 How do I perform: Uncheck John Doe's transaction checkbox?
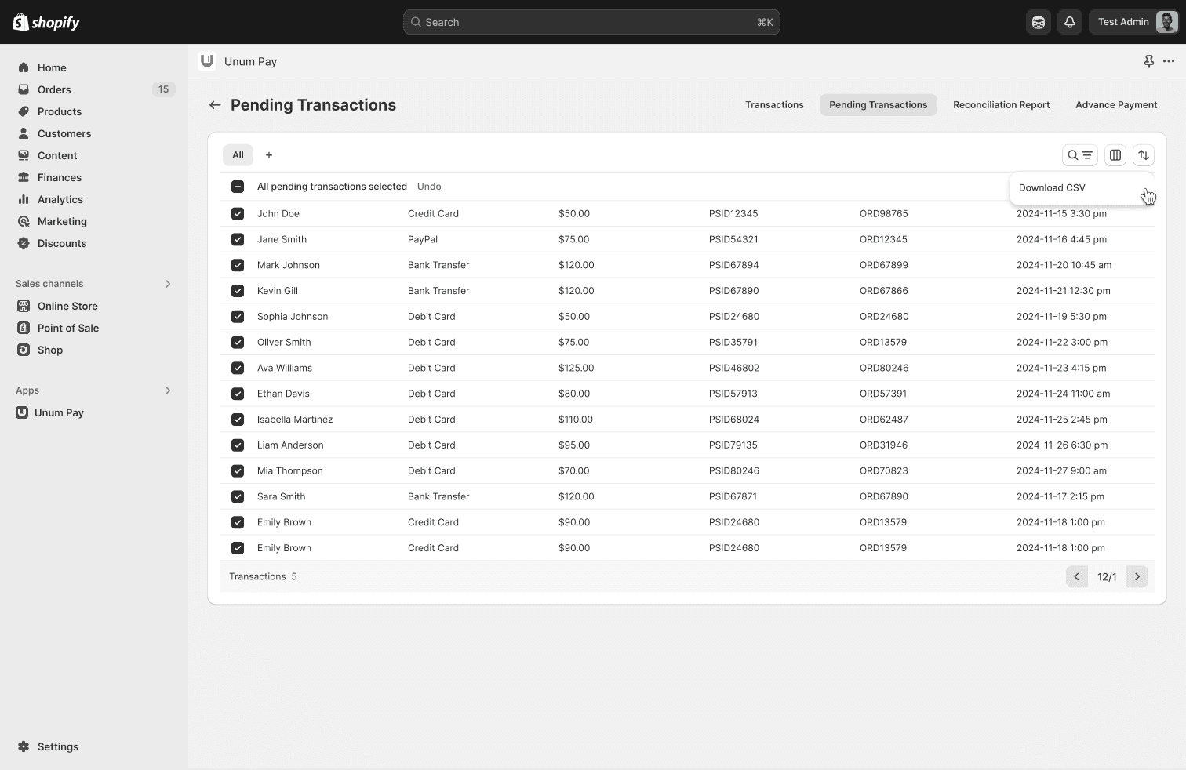(x=238, y=213)
